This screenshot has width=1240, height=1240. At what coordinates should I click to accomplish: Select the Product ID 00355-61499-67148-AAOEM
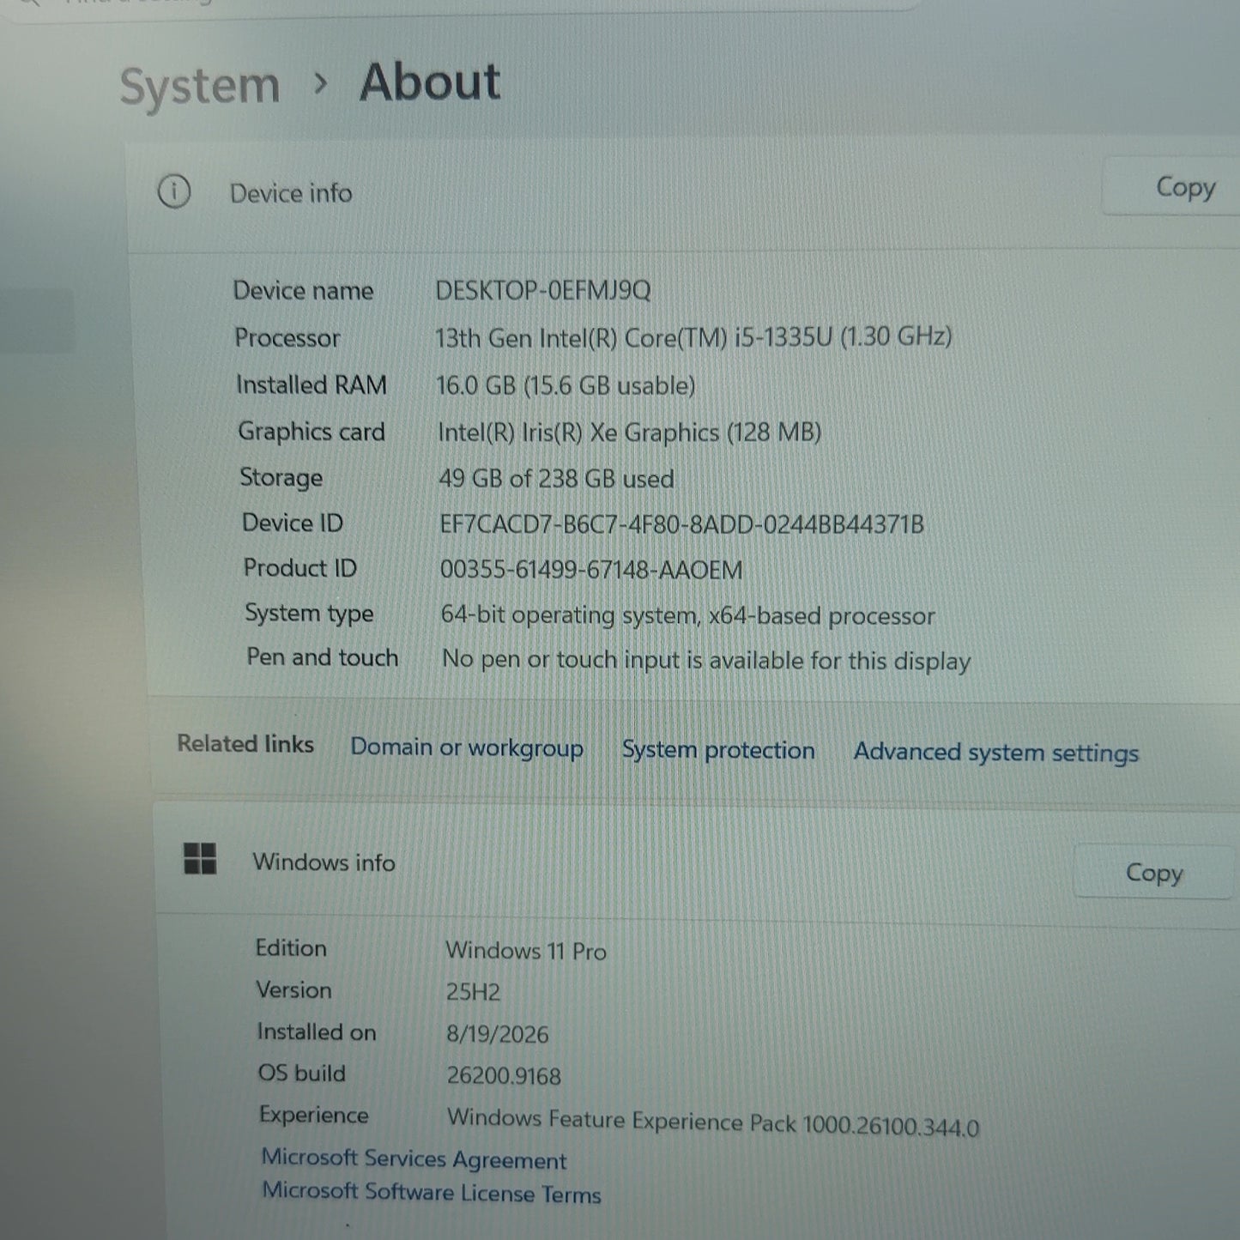click(591, 570)
